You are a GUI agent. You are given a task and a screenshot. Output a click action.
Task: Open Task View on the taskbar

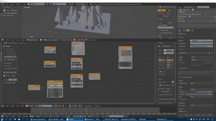pyautogui.click(x=10, y=119)
